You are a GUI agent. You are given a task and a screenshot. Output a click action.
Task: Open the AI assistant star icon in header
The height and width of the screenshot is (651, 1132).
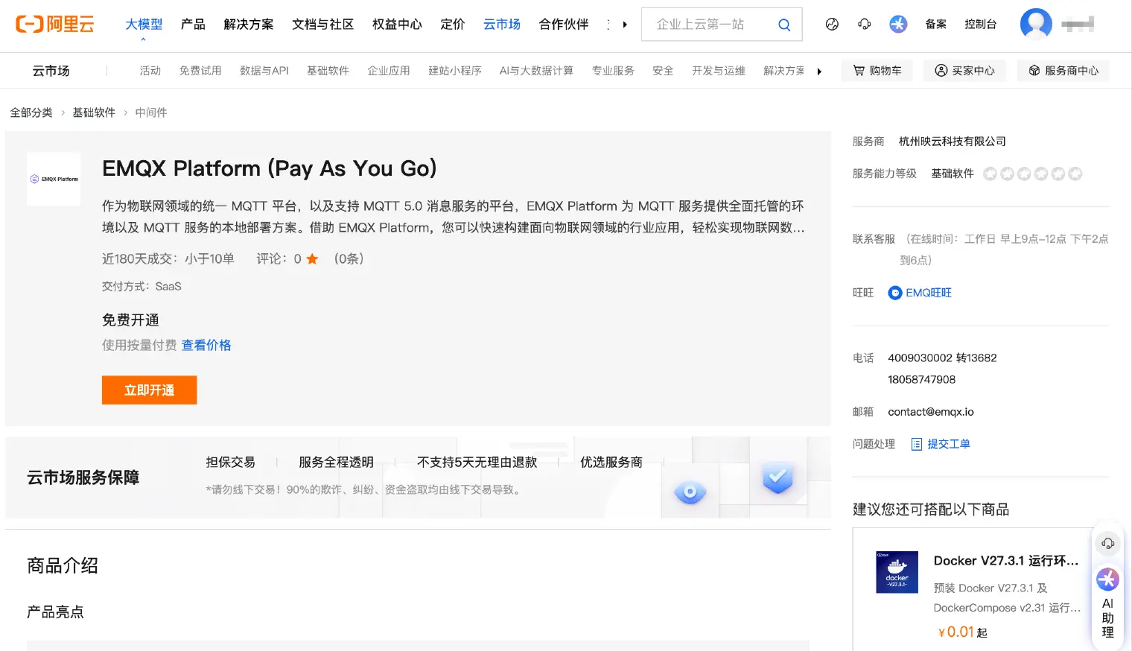coord(898,24)
